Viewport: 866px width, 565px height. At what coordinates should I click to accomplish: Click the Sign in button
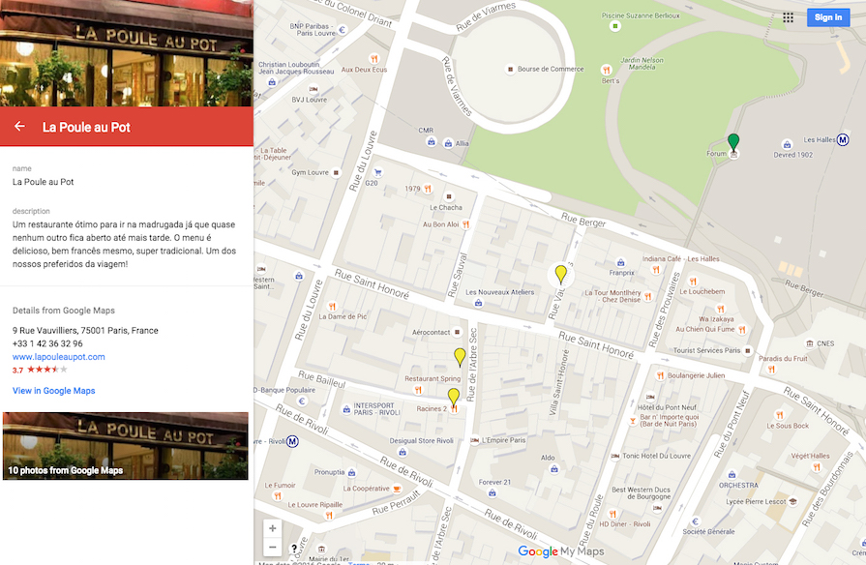tap(828, 17)
